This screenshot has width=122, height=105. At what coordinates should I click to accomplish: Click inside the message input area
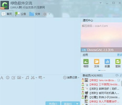[x=40, y=90]
